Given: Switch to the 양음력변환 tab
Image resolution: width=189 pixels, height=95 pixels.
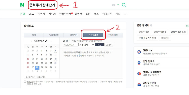Looking at the screenshot, I should click(x=54, y=35).
